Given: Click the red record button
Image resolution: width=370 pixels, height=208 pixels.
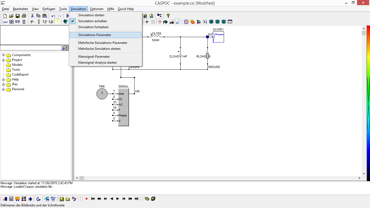Looking at the screenshot, I should (x=86, y=199).
